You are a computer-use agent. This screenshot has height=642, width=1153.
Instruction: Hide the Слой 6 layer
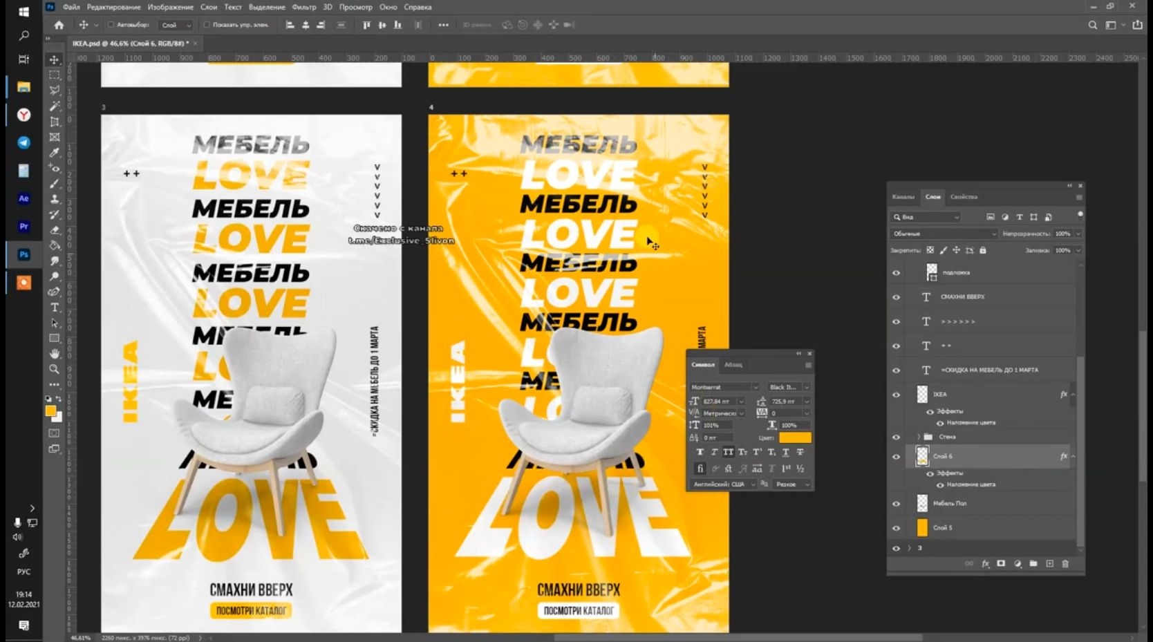pos(897,457)
